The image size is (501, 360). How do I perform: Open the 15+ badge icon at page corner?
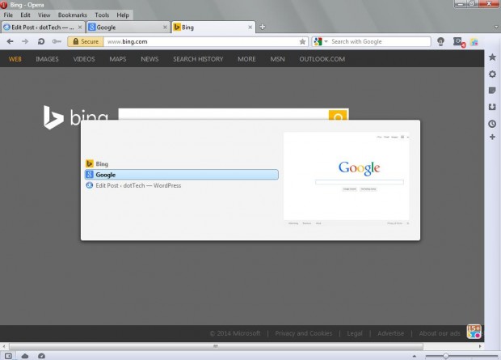(x=474, y=332)
